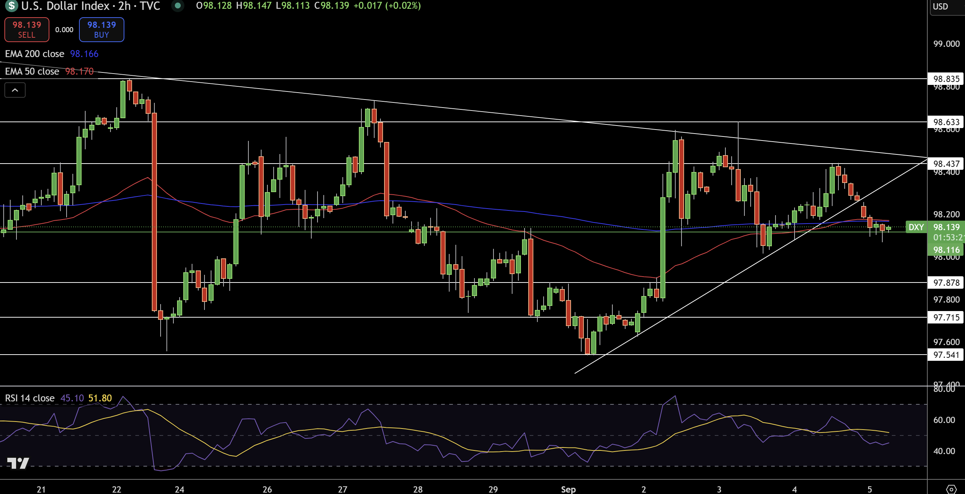Click the 24 date on time axis
965x494 pixels.
(x=180, y=489)
